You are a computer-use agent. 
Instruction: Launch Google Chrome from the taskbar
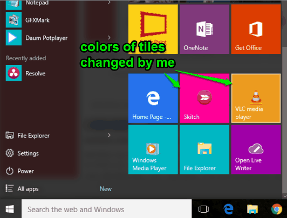(x=277, y=209)
